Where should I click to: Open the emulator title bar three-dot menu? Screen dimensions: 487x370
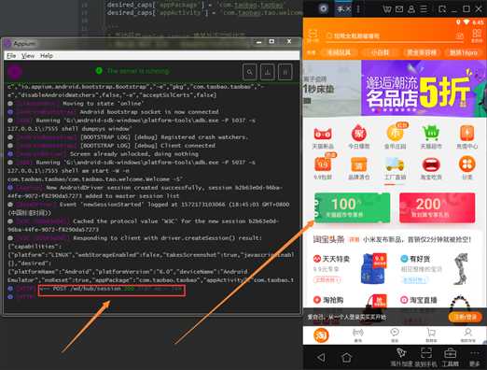click(x=358, y=9)
